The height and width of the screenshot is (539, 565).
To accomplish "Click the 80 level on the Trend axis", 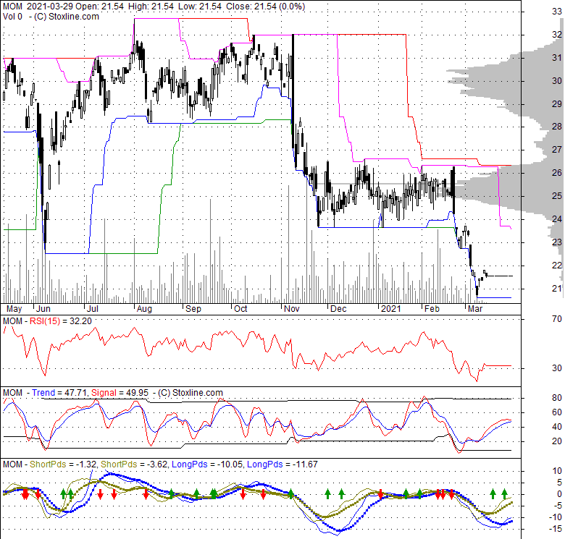I will tap(557, 398).
